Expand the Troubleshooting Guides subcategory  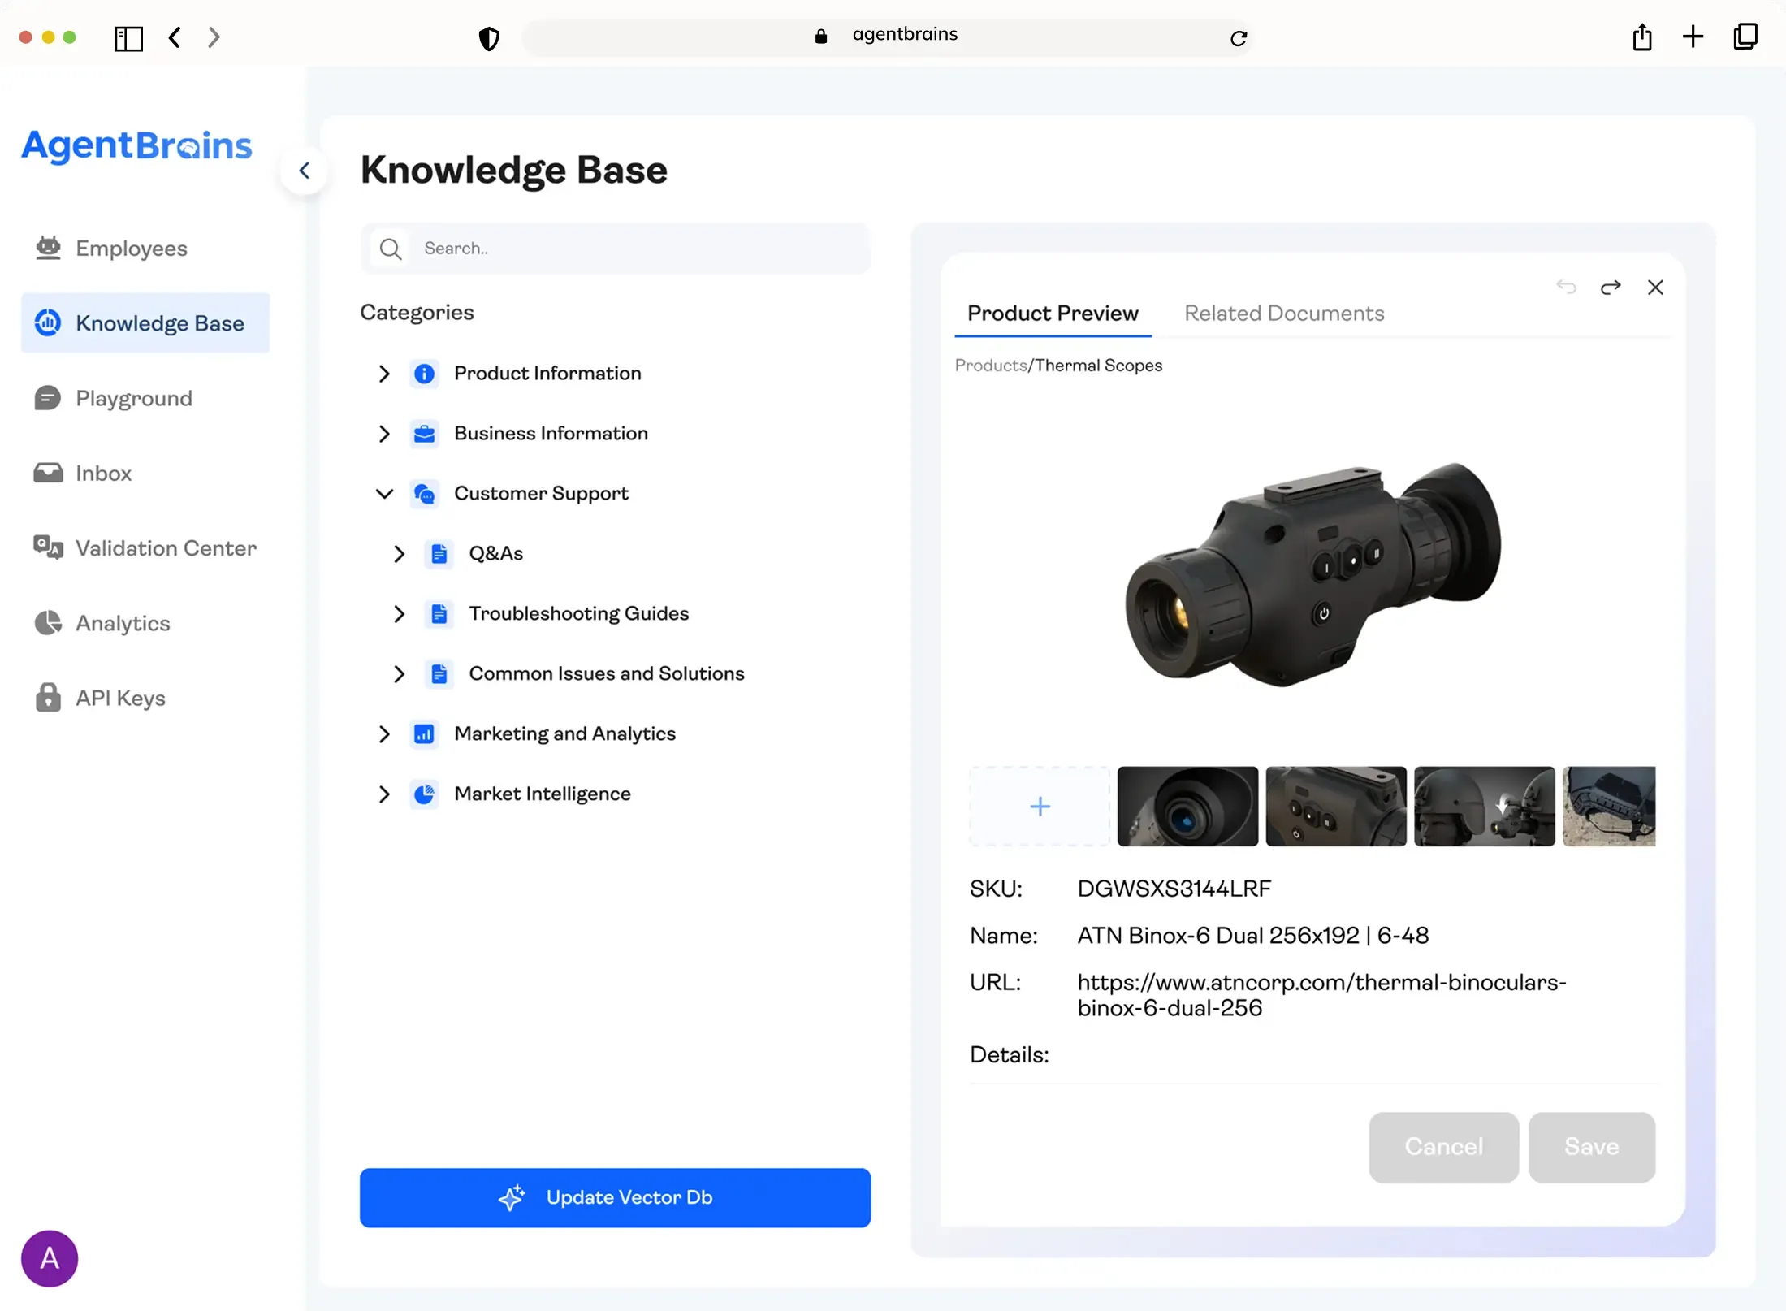(x=399, y=614)
